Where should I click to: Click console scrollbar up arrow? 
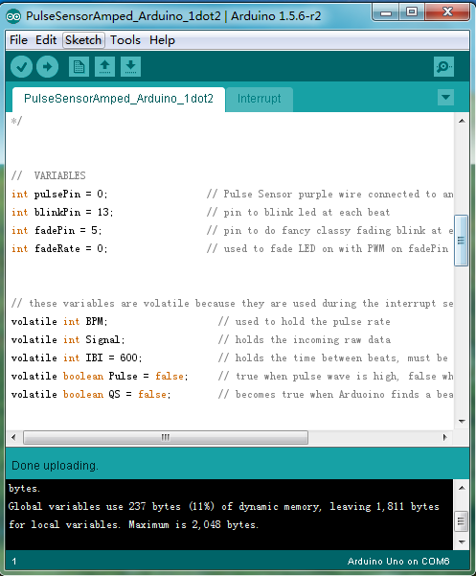tap(462, 488)
